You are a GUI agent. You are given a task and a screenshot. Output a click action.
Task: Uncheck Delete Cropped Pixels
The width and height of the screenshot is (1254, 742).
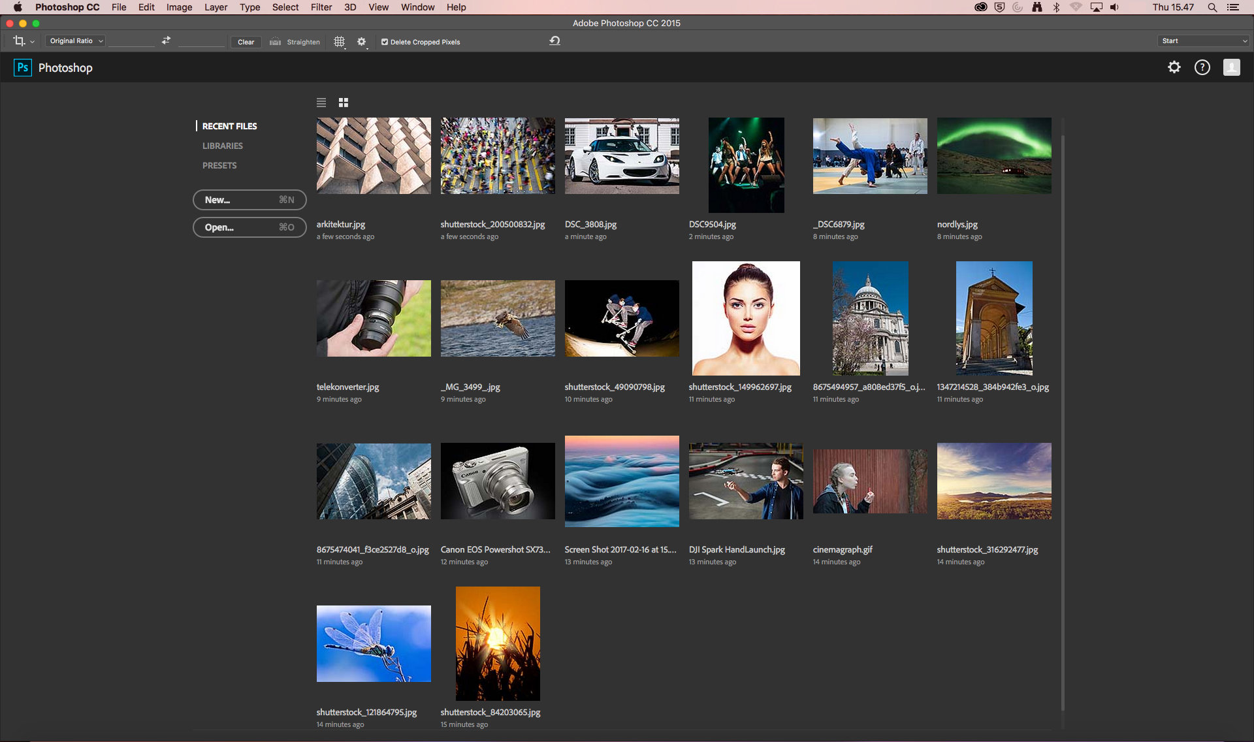click(385, 41)
